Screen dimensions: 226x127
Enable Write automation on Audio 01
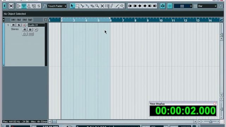(30, 30)
